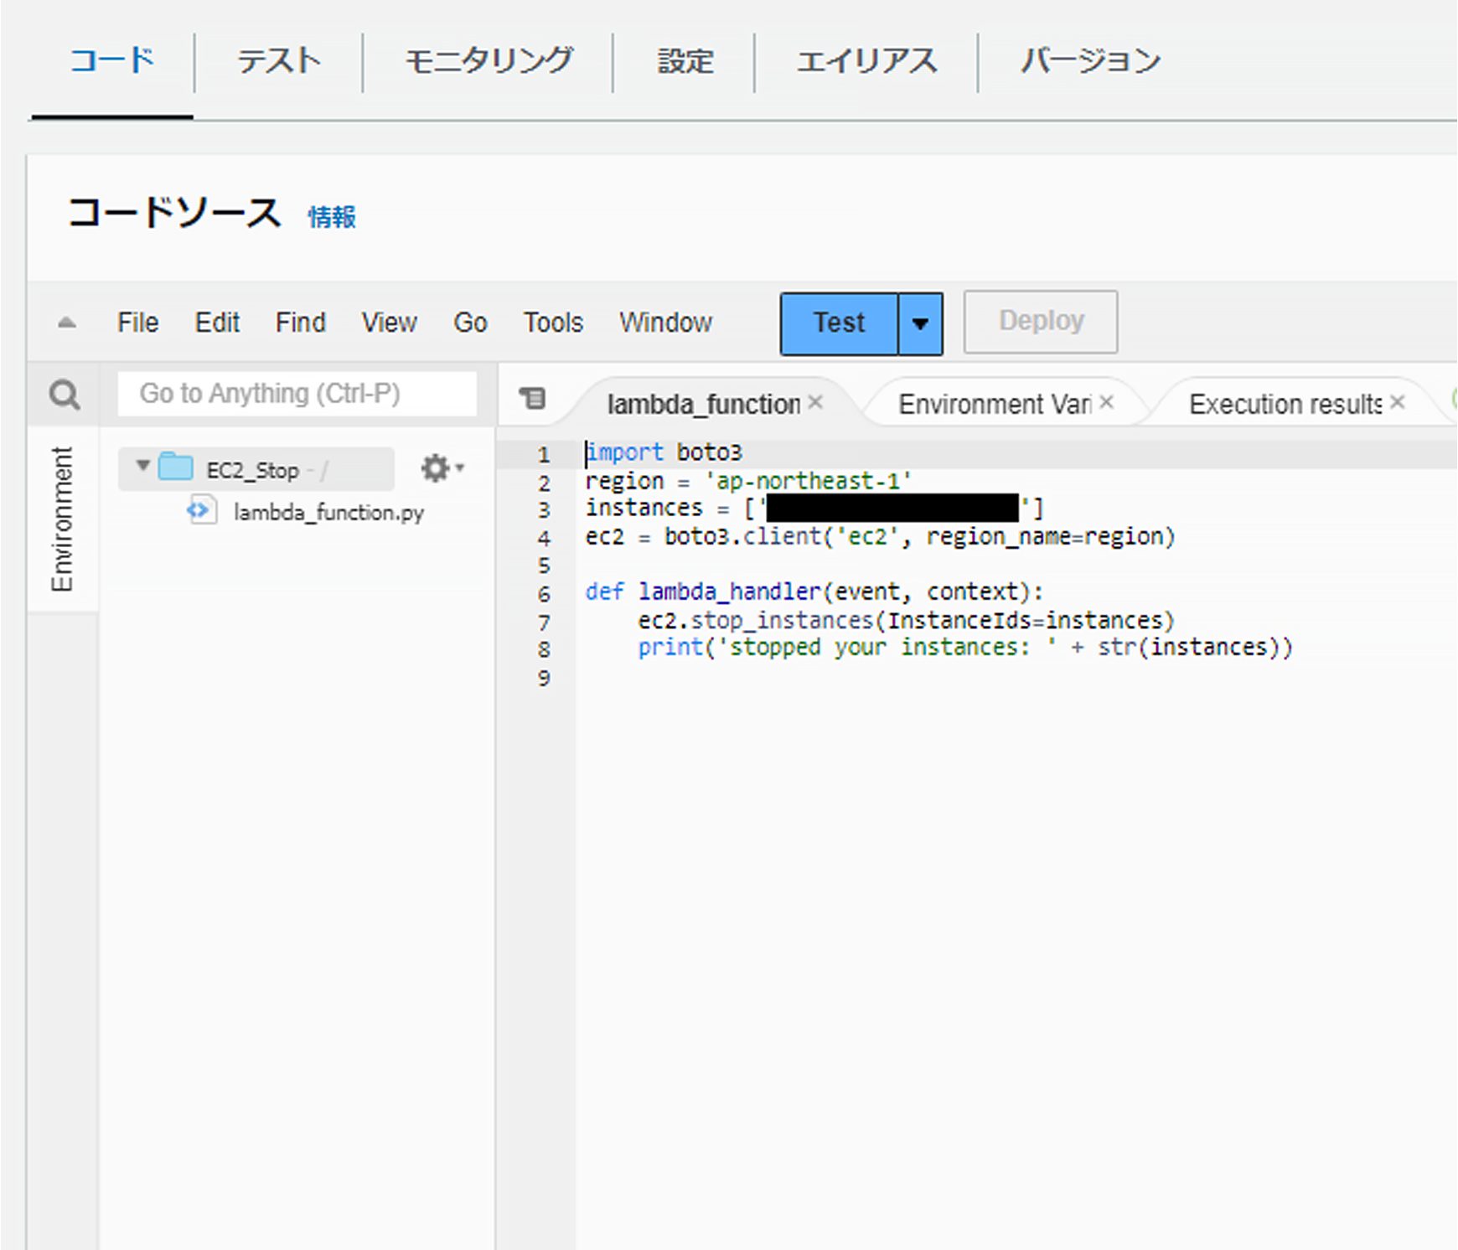Open lambda_function.py file in tree
This screenshot has width=1458, height=1250.
coord(328,513)
